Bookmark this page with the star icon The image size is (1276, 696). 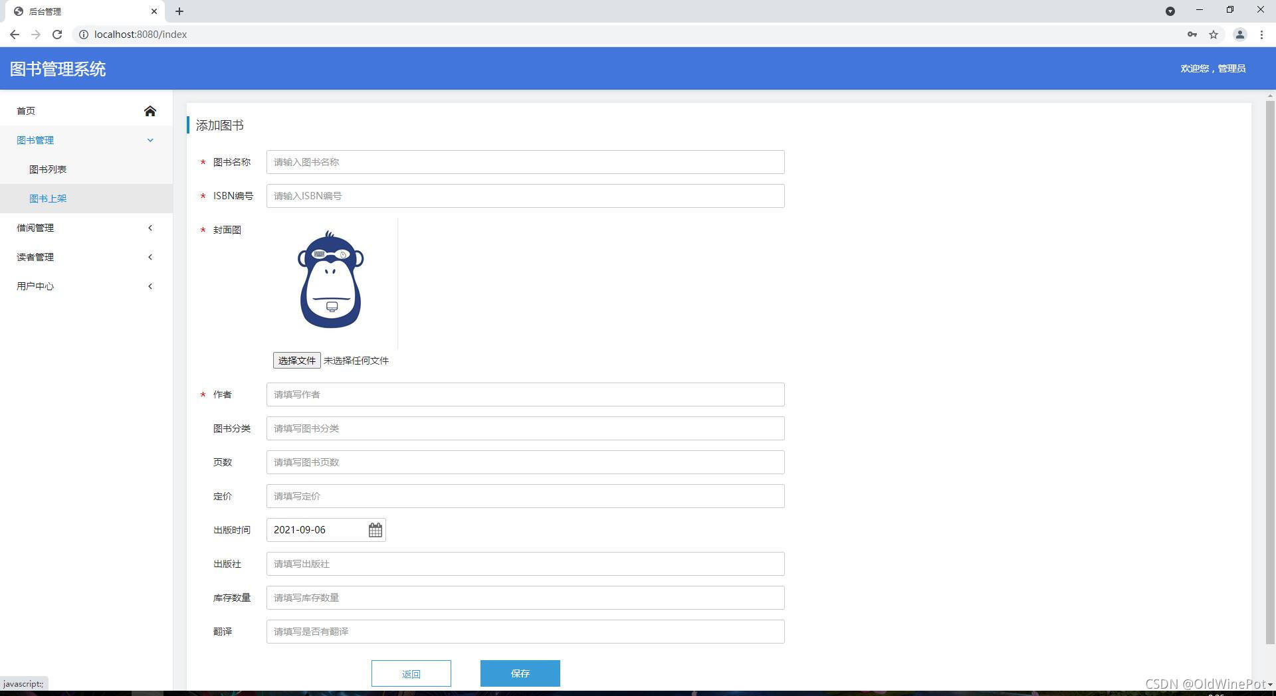click(1214, 35)
